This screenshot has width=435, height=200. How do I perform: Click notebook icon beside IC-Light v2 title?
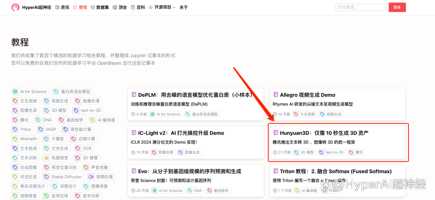(x=134, y=133)
